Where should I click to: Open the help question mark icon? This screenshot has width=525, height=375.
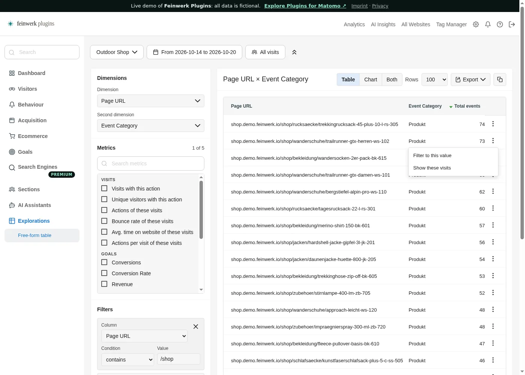[500, 24]
